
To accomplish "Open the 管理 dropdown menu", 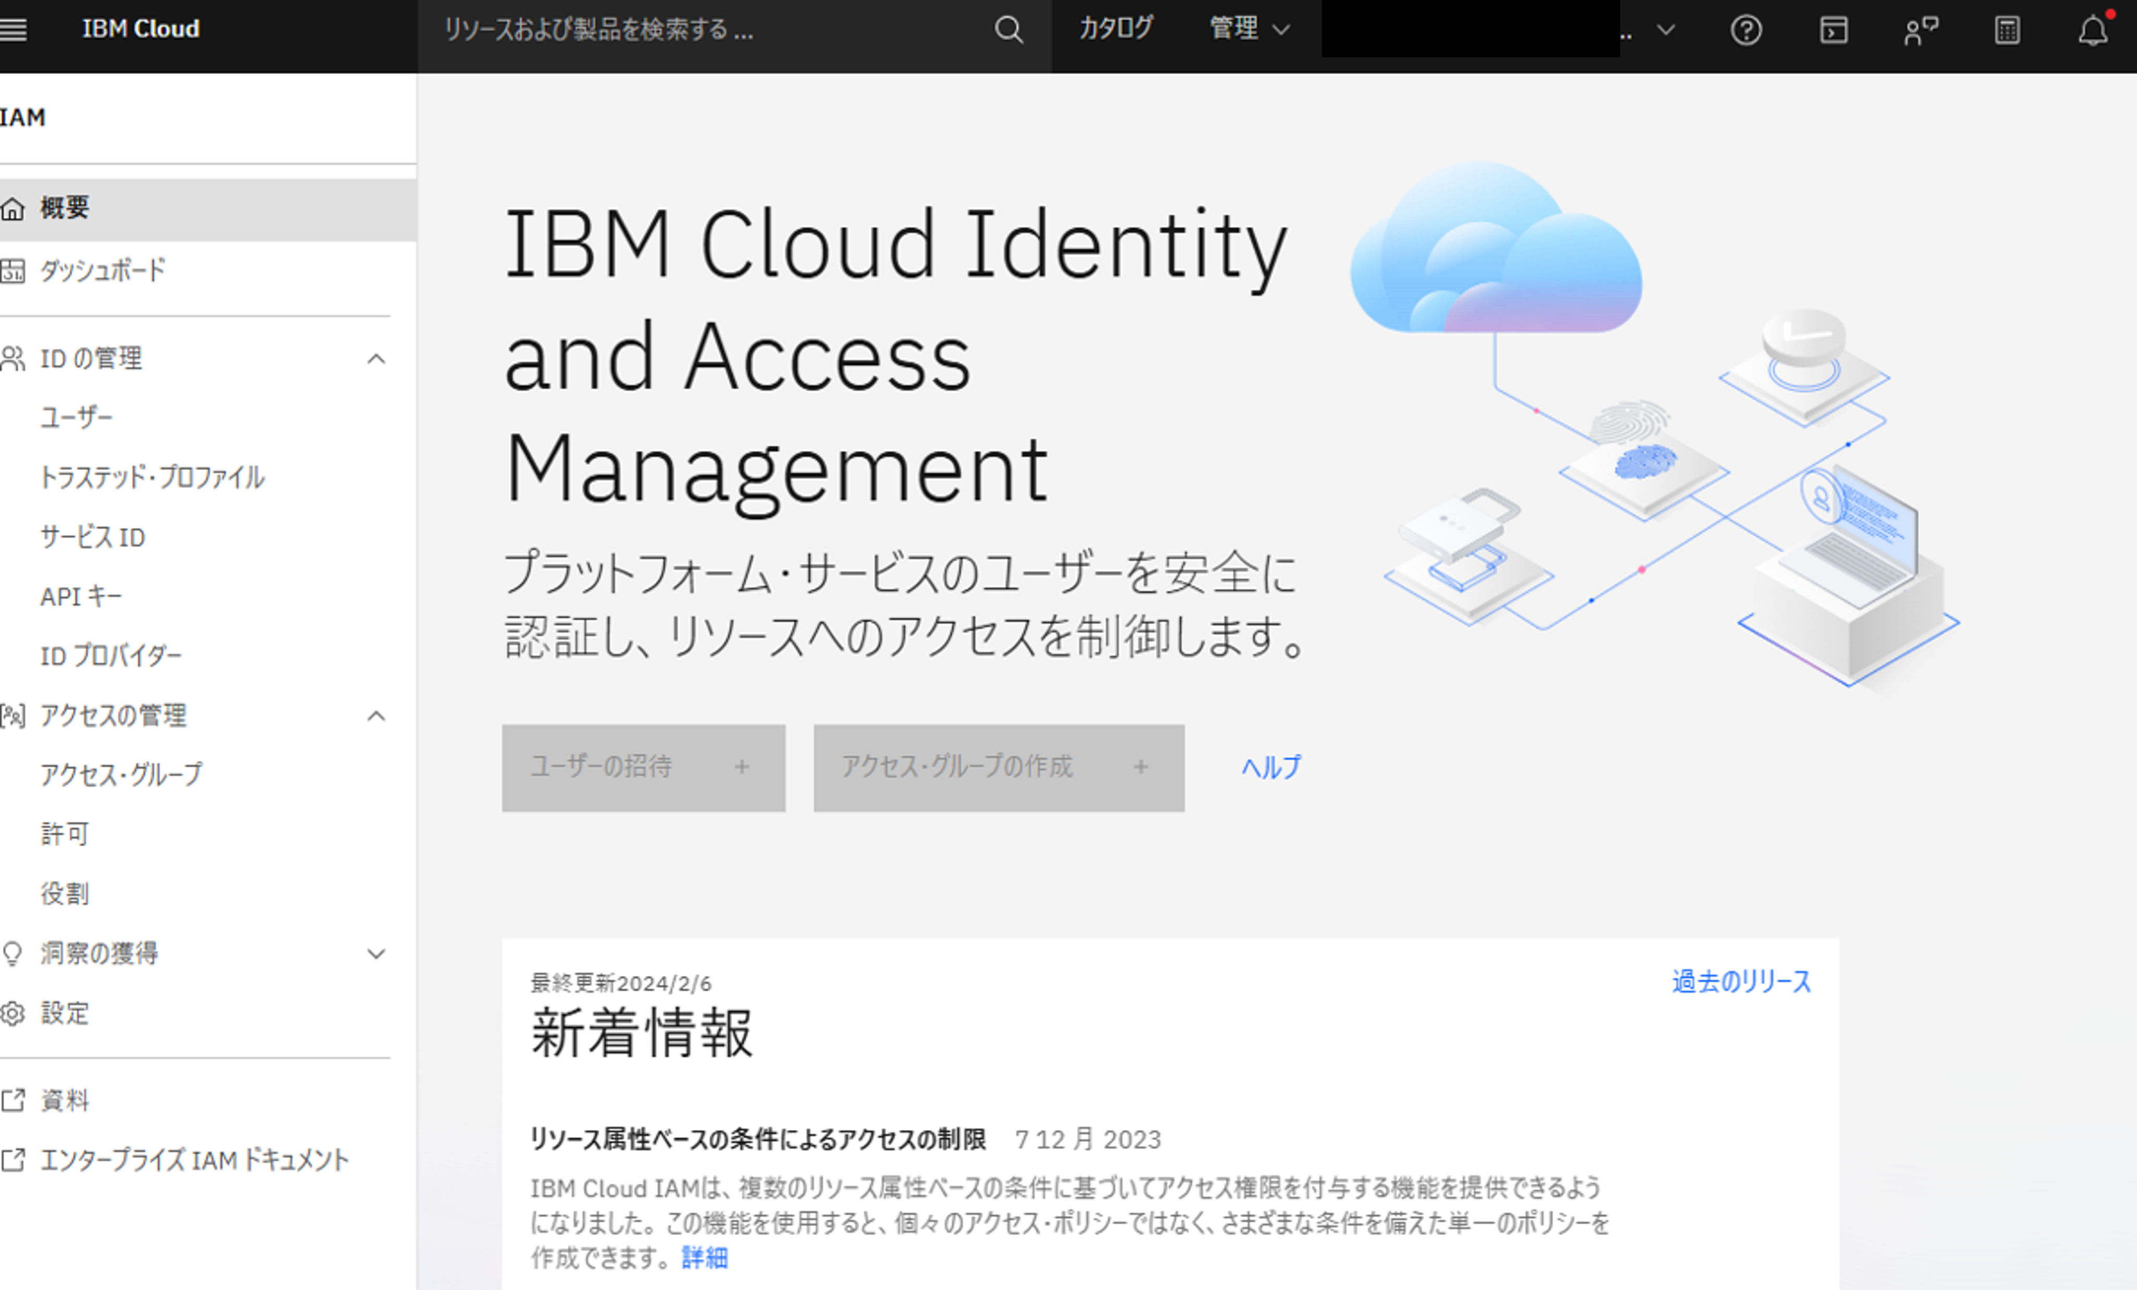I will [x=1249, y=30].
